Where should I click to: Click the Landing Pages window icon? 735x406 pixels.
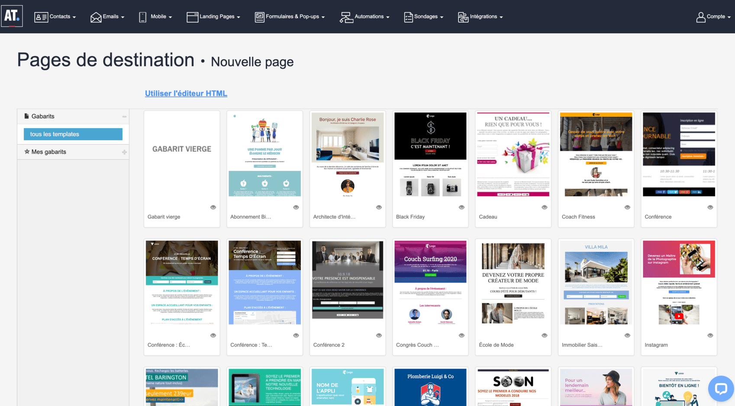click(x=192, y=17)
